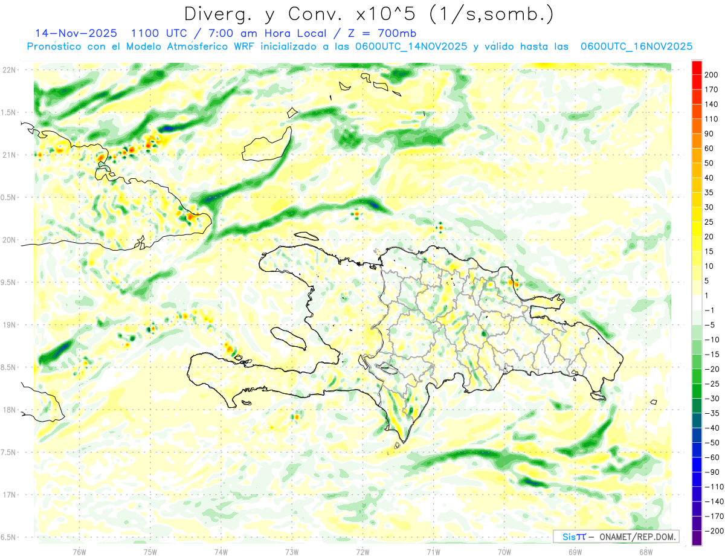
Task: Click the longitude label '73W'
Action: point(292,552)
